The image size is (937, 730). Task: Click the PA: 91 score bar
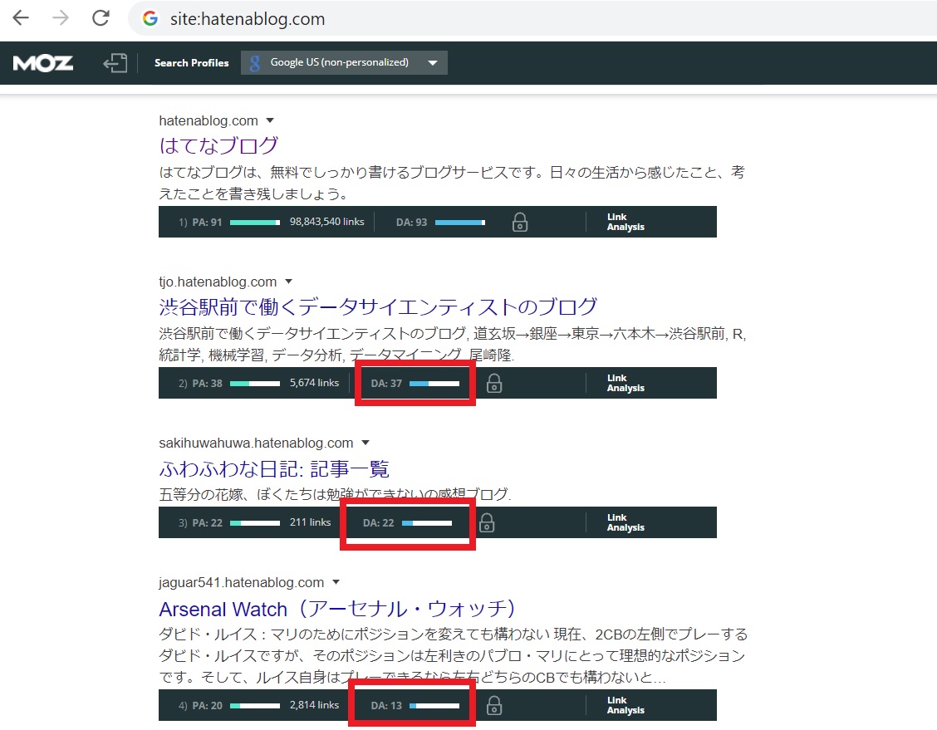[254, 223]
